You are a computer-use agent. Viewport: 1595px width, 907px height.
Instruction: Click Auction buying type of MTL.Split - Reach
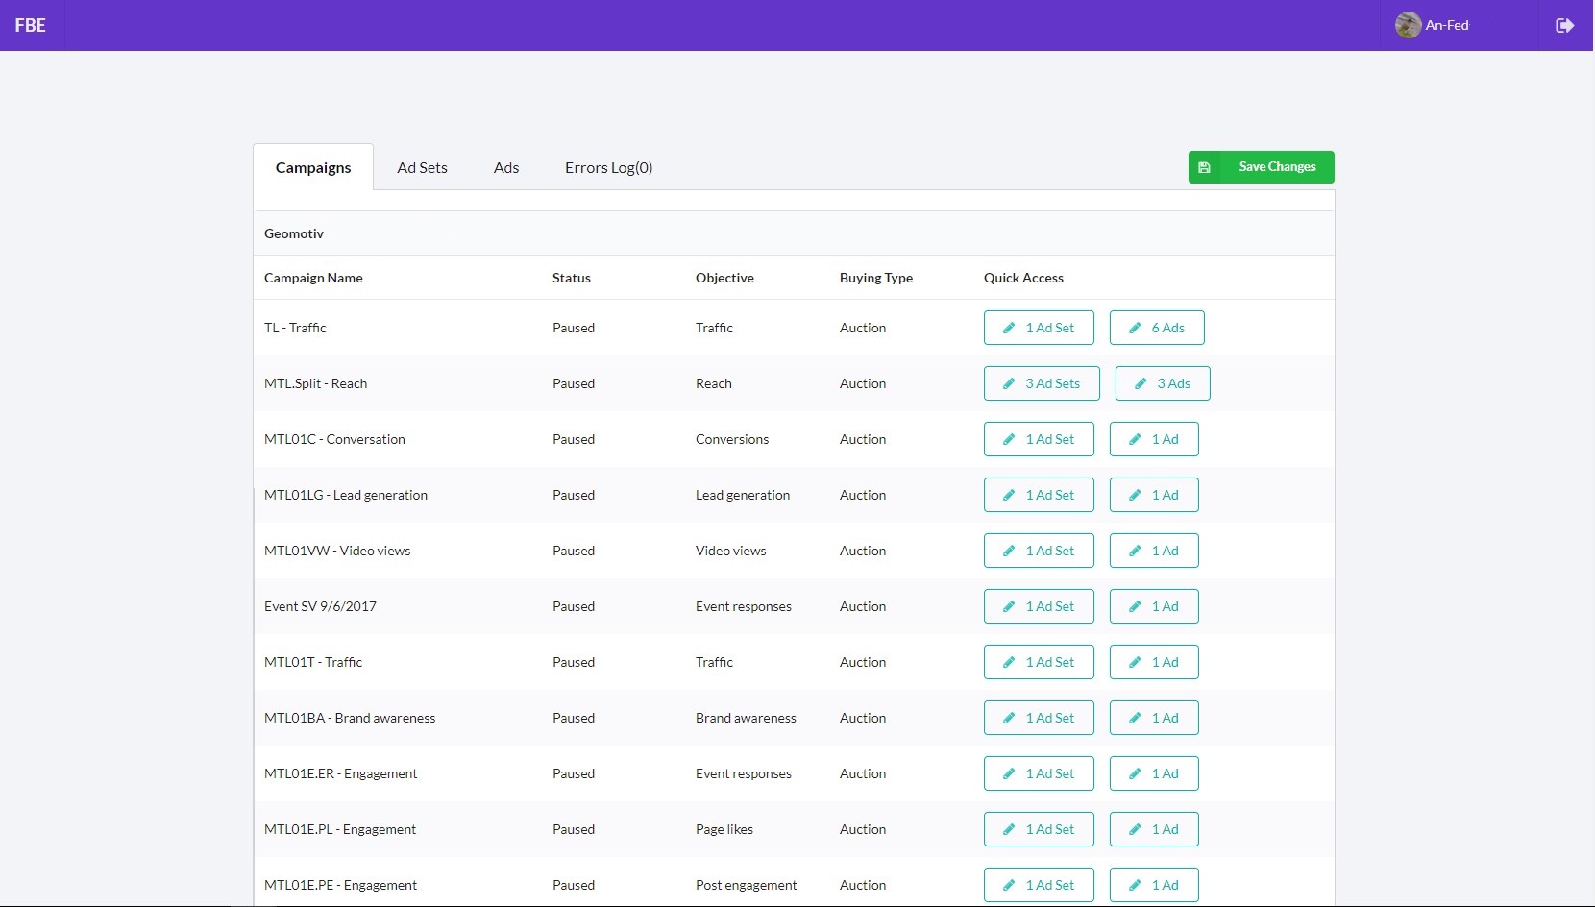pyautogui.click(x=863, y=383)
